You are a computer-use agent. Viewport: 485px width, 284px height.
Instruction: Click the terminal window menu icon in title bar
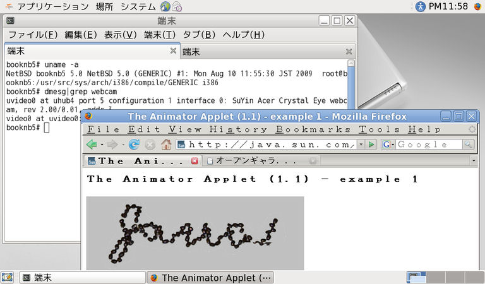click(x=10, y=21)
